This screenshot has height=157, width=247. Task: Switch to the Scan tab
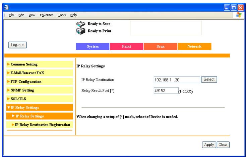coord(161,46)
